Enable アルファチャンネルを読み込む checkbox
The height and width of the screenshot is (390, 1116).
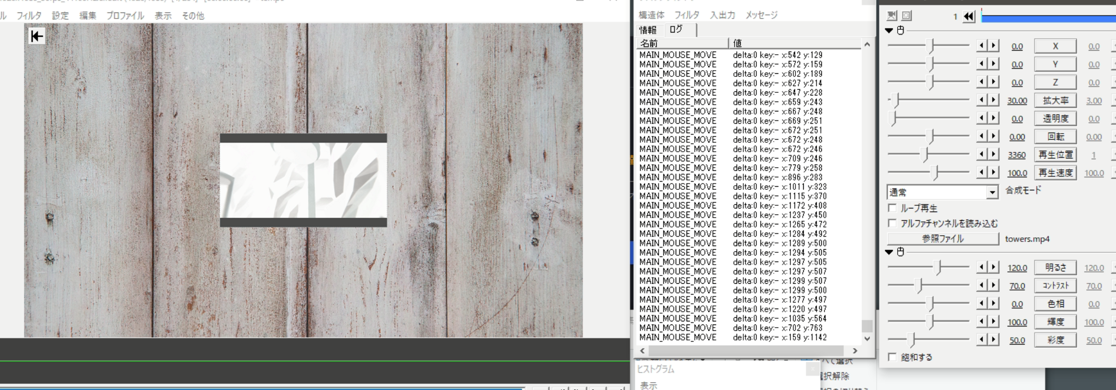[892, 223]
